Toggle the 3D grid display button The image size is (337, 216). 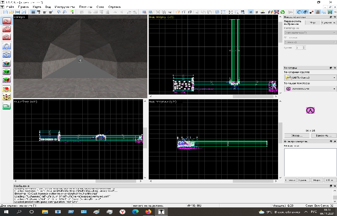click(39, 12)
